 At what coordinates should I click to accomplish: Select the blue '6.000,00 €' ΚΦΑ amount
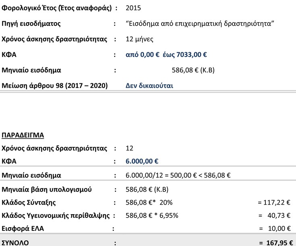[142, 161]
